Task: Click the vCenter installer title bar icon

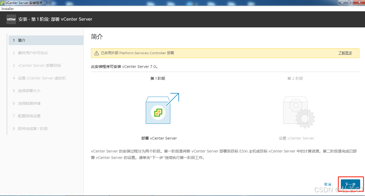Action: (3, 2)
